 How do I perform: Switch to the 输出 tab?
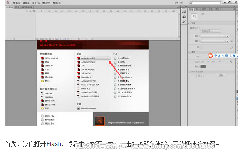(x=17, y=7)
